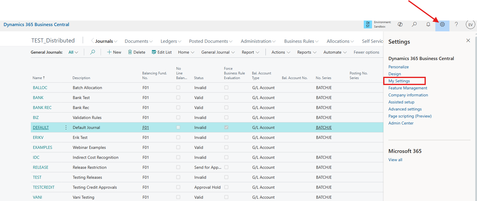Open the Ledgers navigation menu
Viewport: 477px width, 201px height.
click(171, 41)
